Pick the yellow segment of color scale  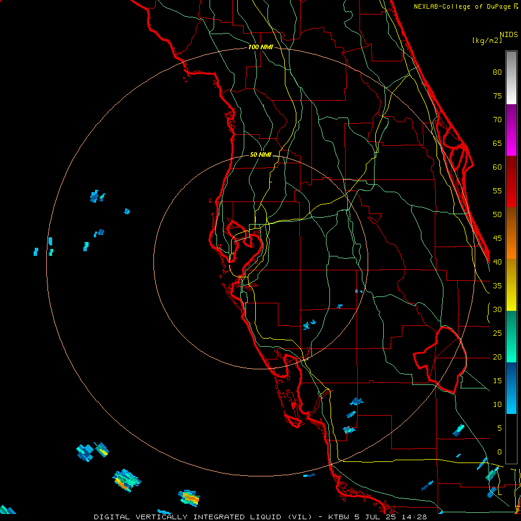pos(511,285)
